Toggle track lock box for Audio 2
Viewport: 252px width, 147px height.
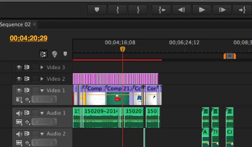click(x=35, y=134)
